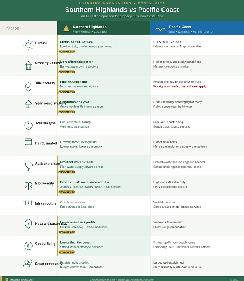This screenshot has height=281, width=244.
Task: Click the gold Mountain advantage legend swatch
Action: click(x=7, y=279)
